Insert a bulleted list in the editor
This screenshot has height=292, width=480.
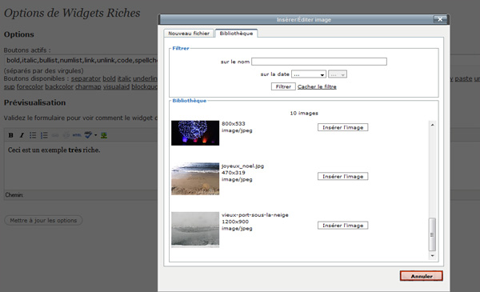[x=33, y=135]
